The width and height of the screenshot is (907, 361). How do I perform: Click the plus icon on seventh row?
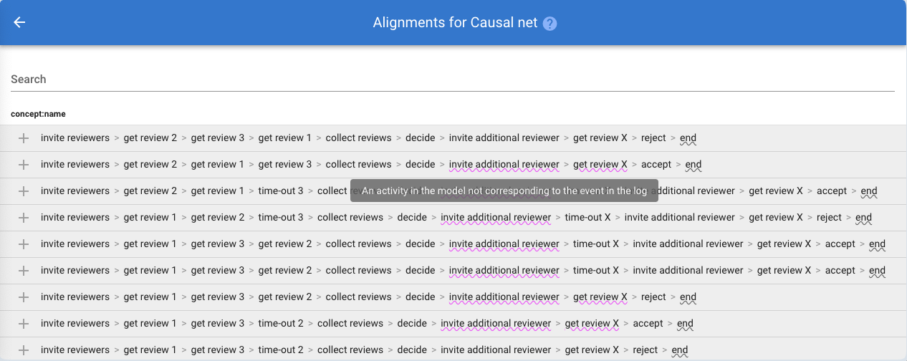click(23, 297)
